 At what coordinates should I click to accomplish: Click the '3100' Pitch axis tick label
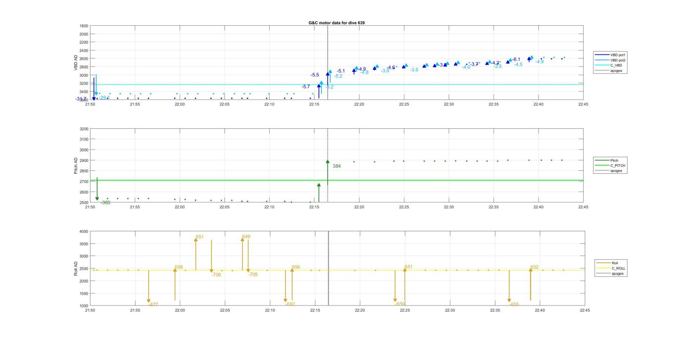coord(84,139)
